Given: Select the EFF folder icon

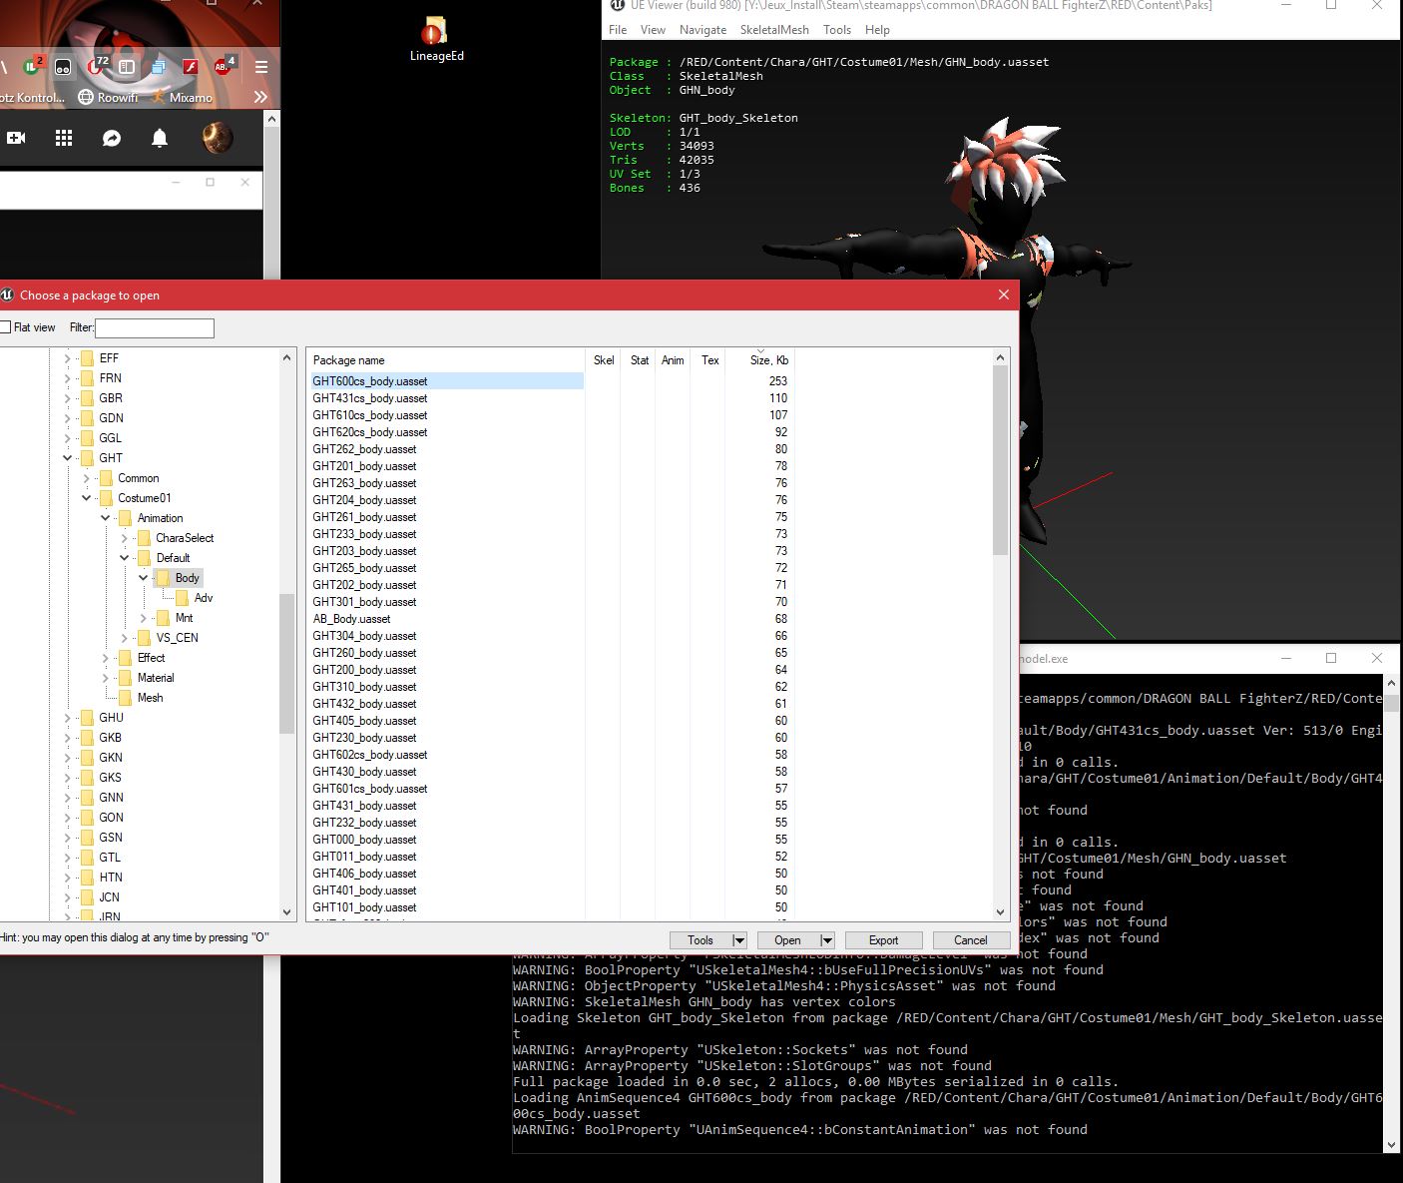Looking at the screenshot, I should point(88,357).
